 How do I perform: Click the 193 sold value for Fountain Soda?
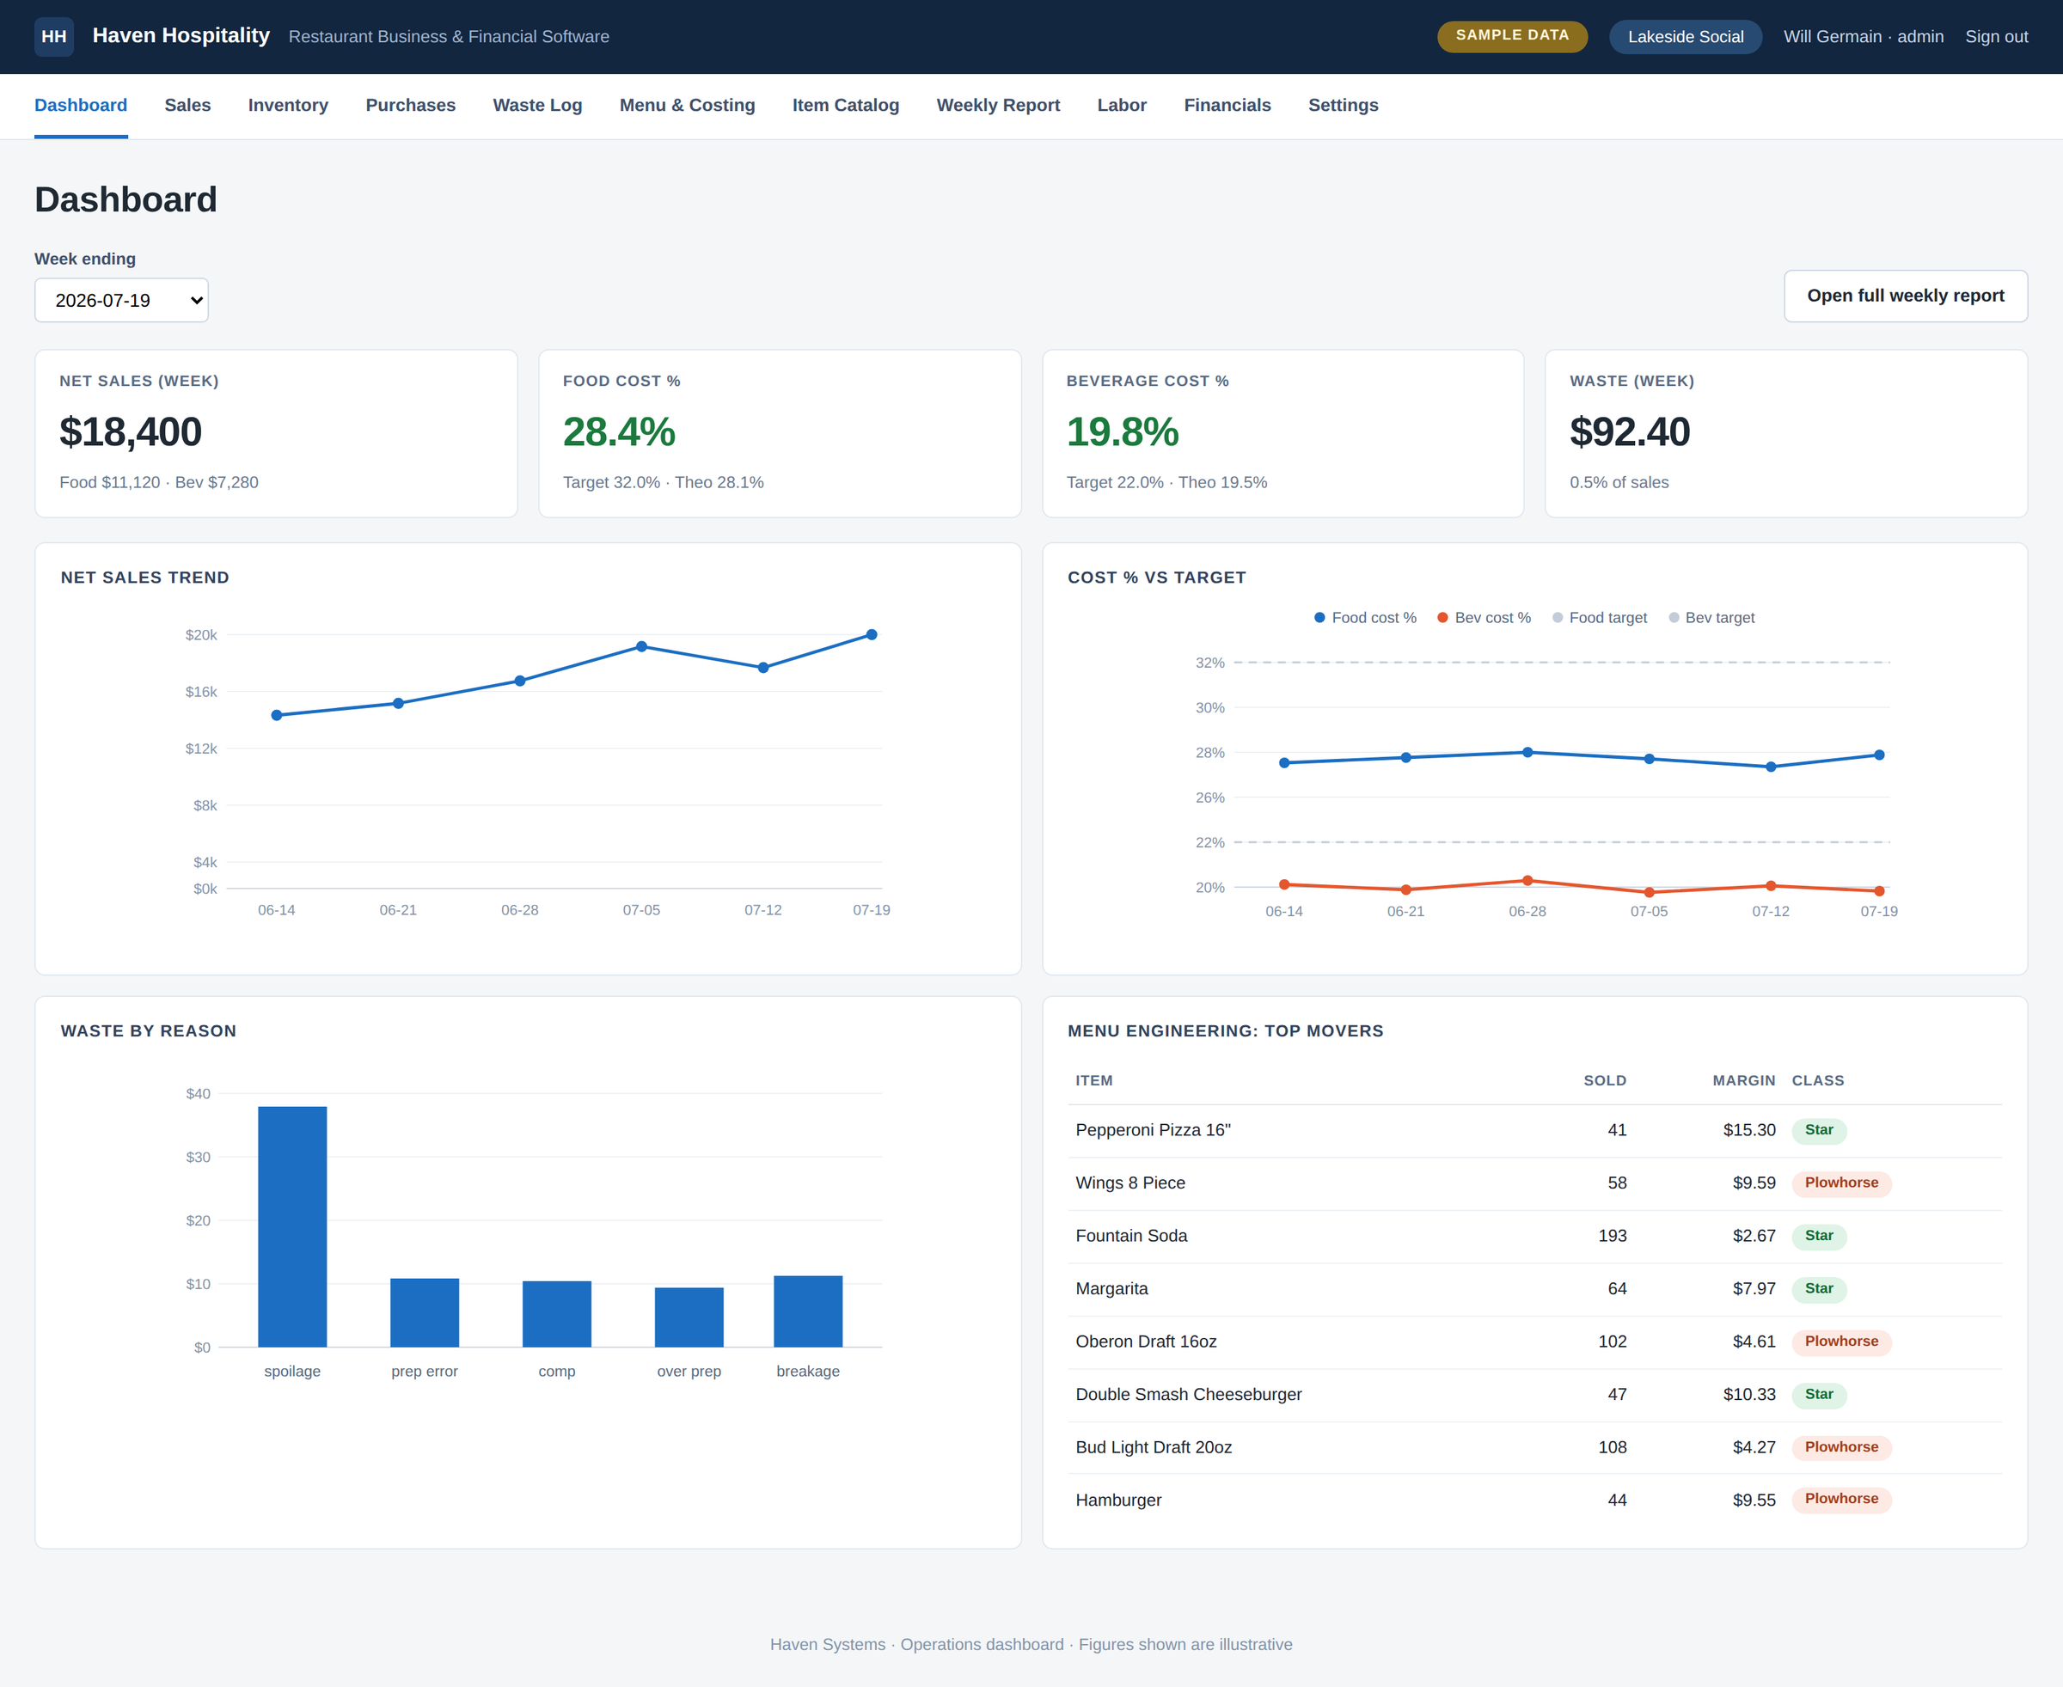coord(1612,1236)
